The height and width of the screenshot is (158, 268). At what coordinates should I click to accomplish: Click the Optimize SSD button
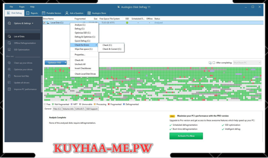[54, 63]
